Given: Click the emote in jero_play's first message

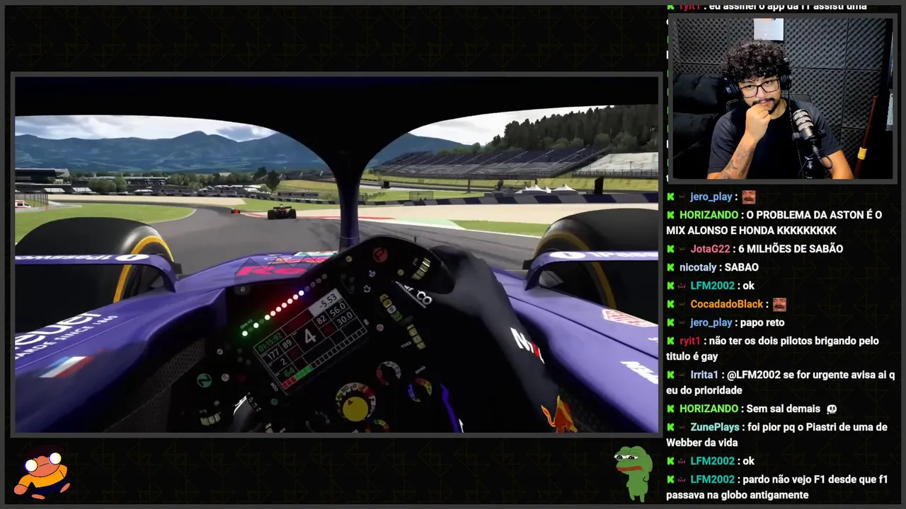Looking at the screenshot, I should pos(748,197).
